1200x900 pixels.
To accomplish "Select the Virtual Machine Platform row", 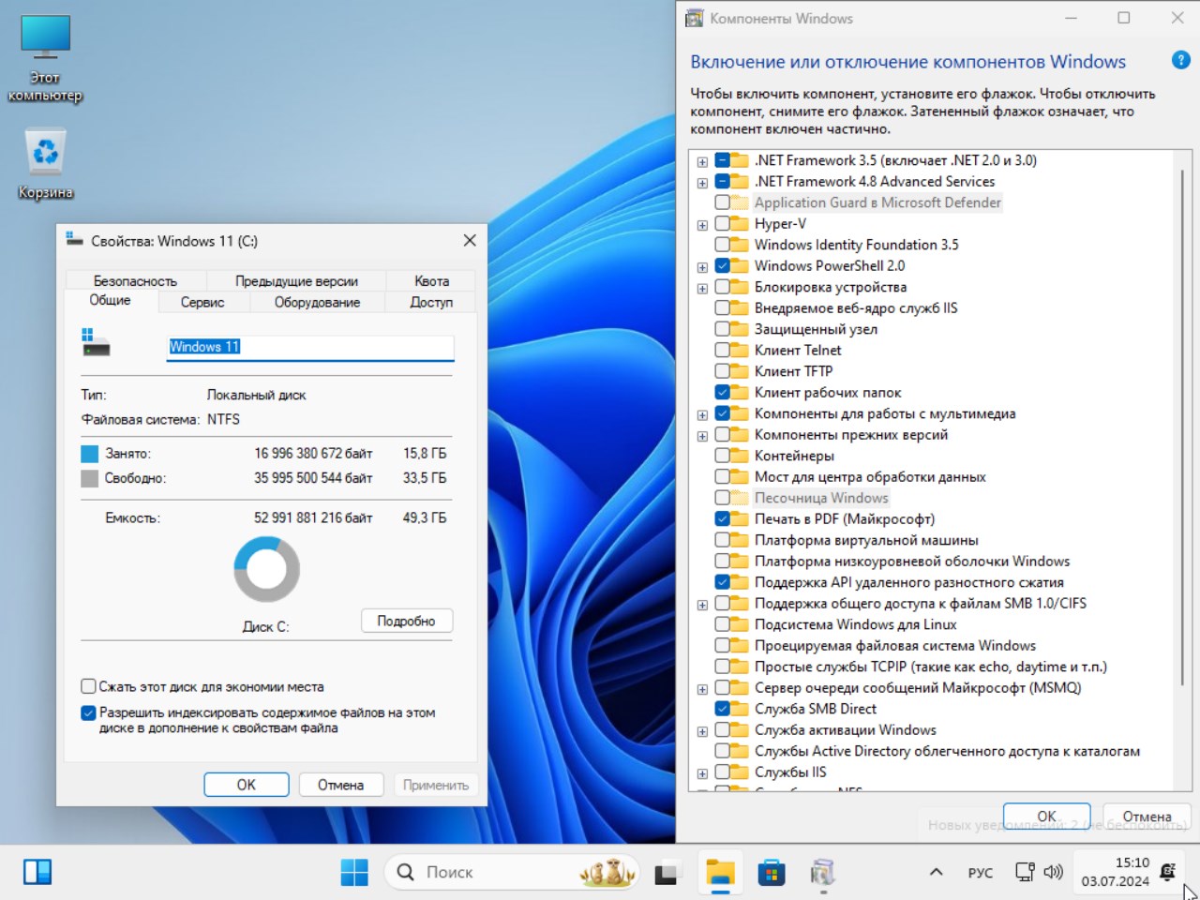I will pos(866,540).
